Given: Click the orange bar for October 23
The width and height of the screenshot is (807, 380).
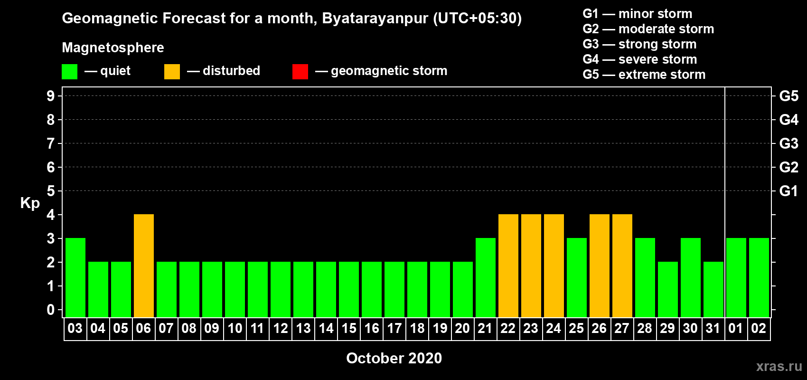Looking at the screenshot, I should (x=531, y=266).
